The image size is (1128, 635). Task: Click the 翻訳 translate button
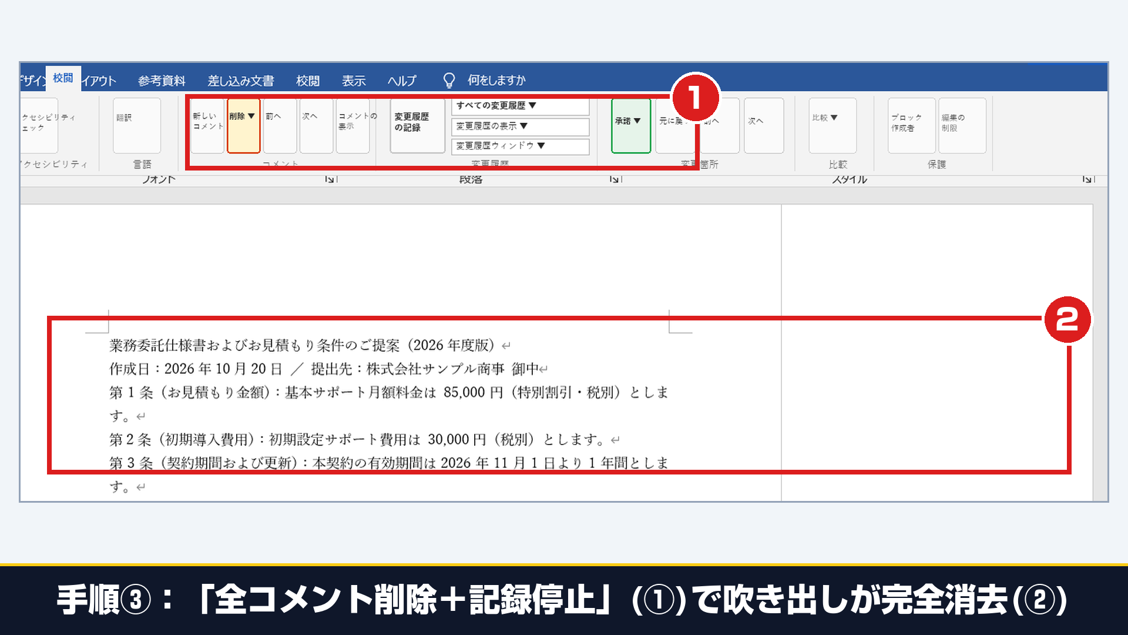[x=136, y=125]
